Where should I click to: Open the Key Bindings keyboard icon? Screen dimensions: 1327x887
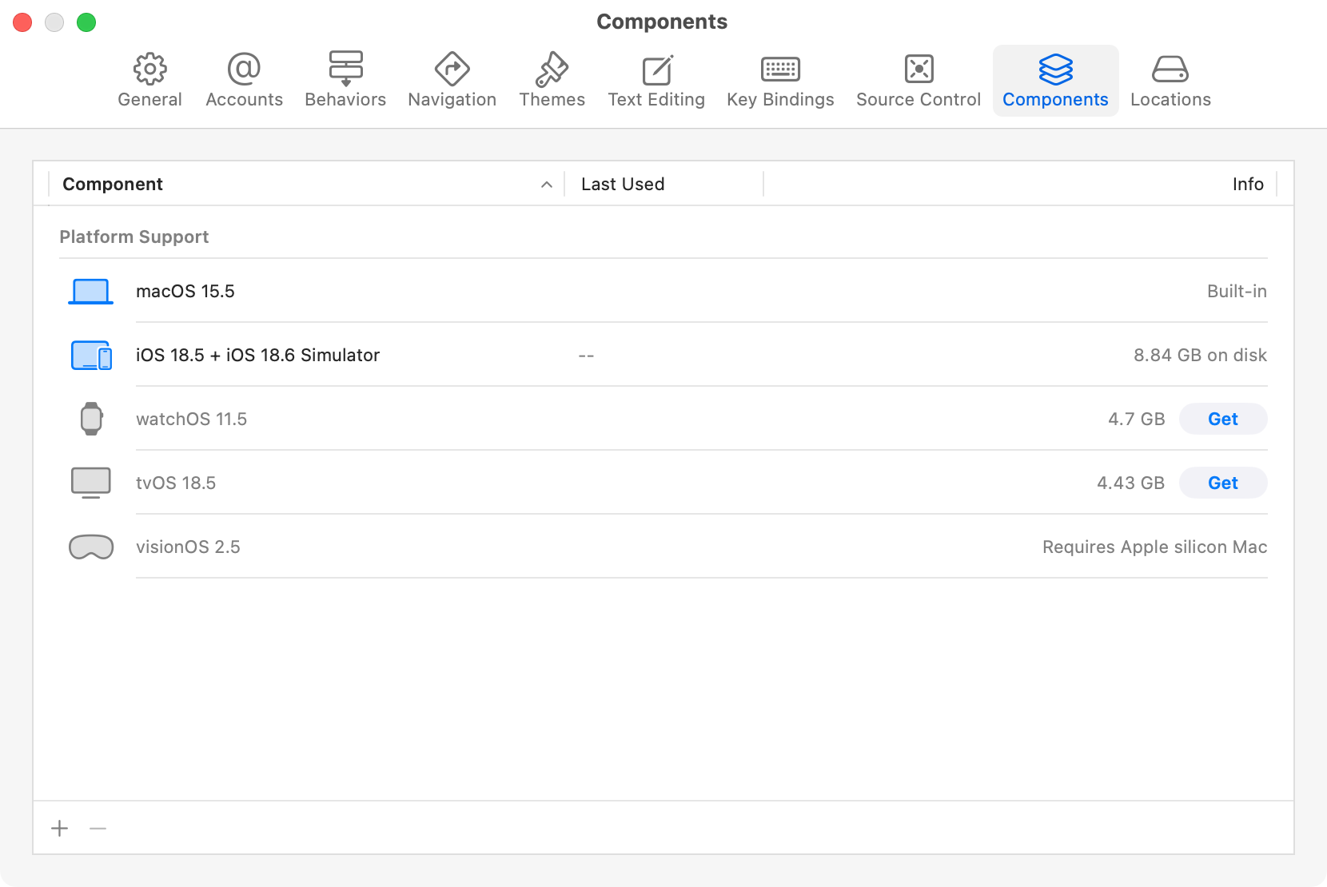(780, 70)
